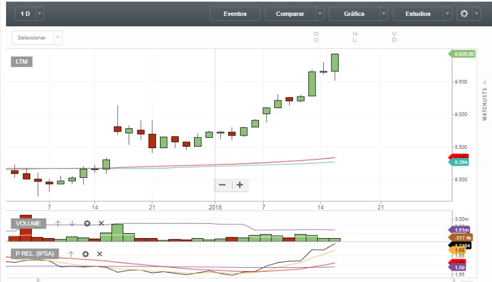492x282 pixels.
Task: Expand the Gráfica dropdown arrow
Action: [383, 14]
